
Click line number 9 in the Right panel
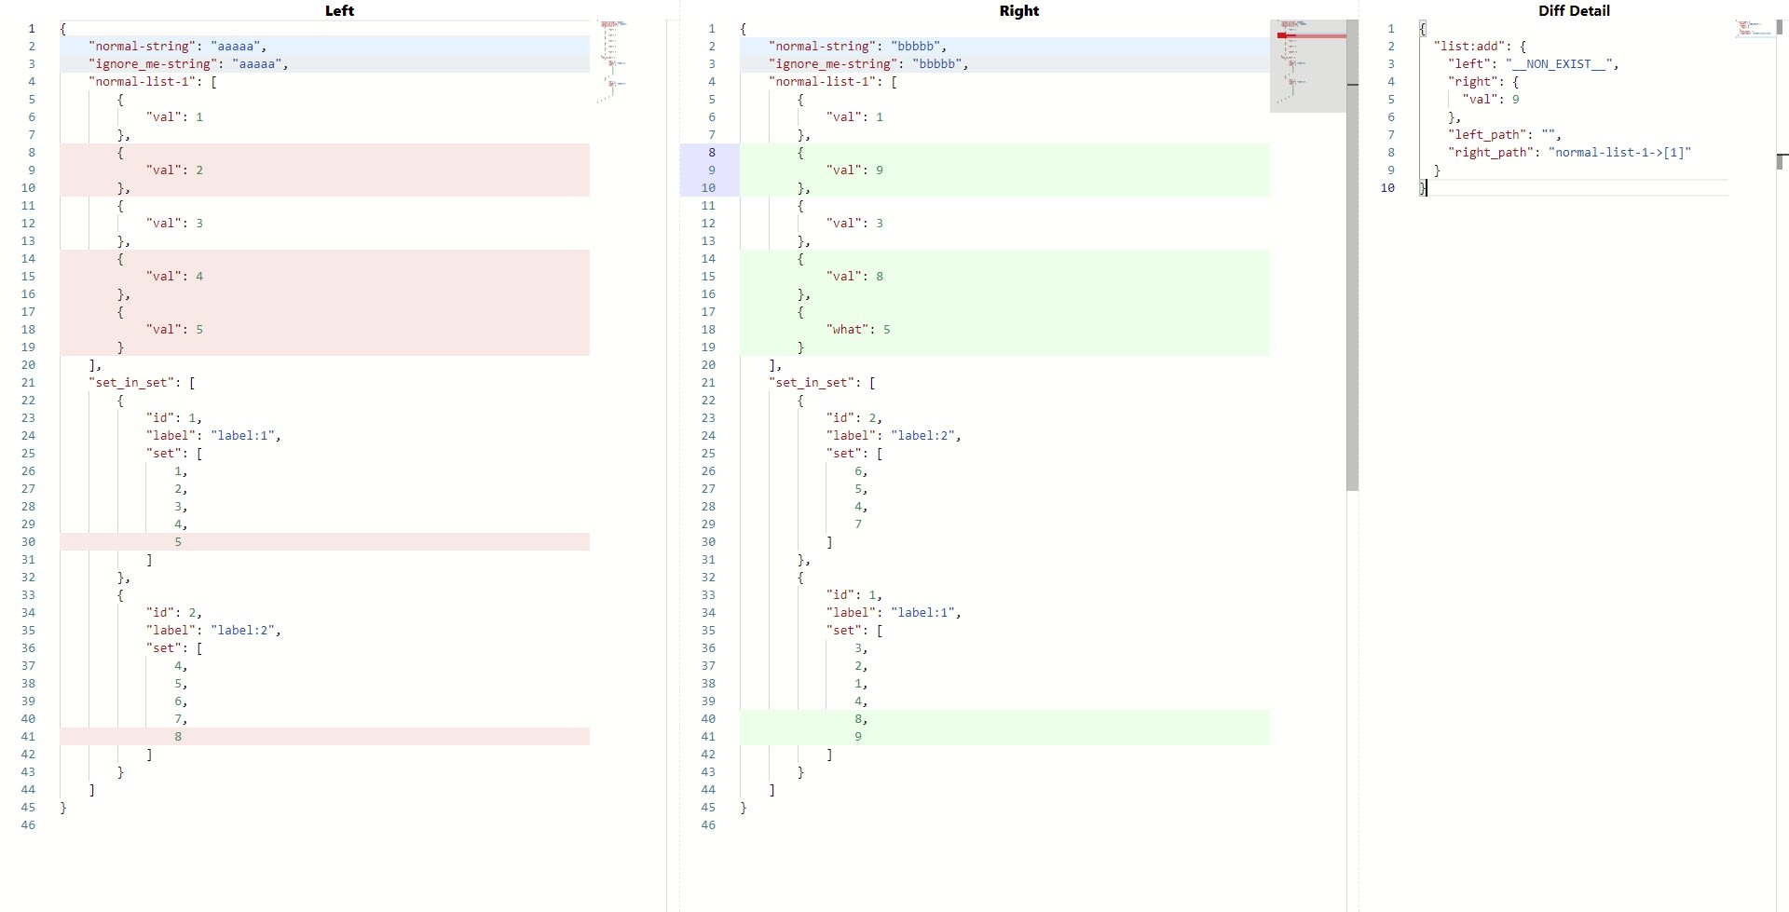711,170
